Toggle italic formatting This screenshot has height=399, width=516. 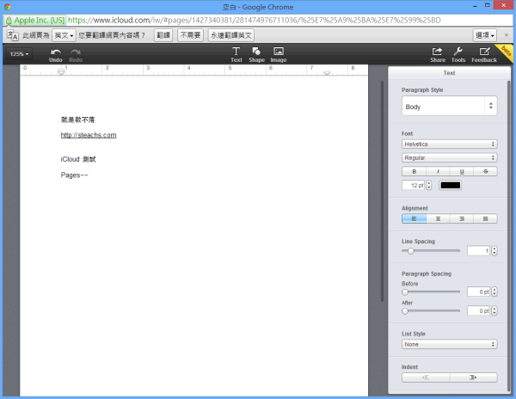pos(438,171)
